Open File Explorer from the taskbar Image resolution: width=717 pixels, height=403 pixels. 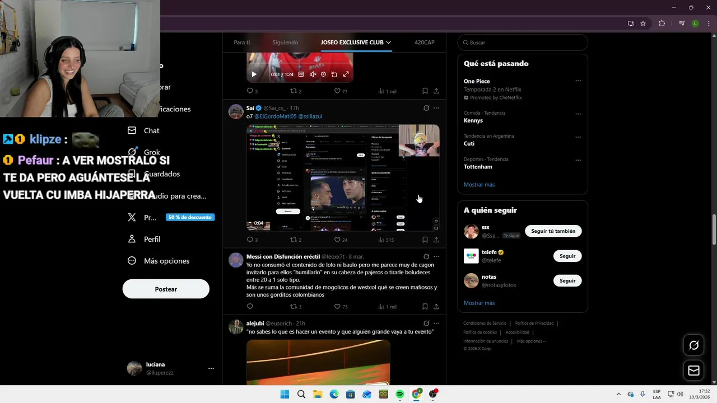(318, 394)
